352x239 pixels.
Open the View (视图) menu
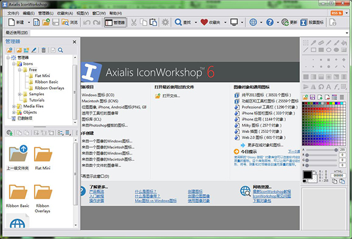pos(82,13)
